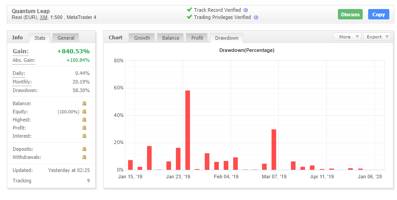Open the XM broker link
Viewport: 397px width, 200px height.
pos(44,18)
